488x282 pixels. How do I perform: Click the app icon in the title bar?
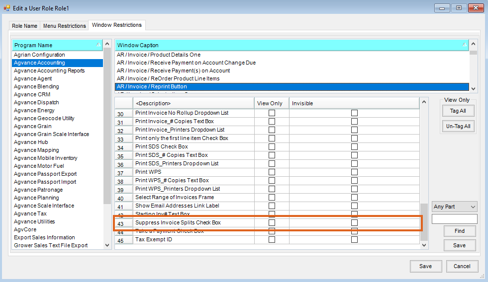(x=7, y=8)
